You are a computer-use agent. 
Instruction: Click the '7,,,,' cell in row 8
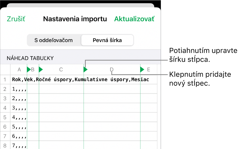pos(19,146)
